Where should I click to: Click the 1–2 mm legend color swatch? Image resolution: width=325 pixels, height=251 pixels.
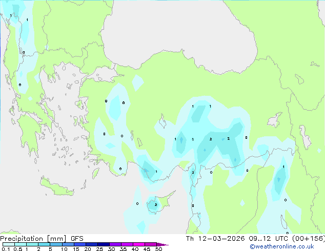[x=32, y=244]
